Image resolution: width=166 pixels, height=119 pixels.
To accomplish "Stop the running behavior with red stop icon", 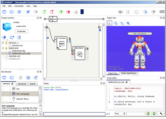I will (x=69, y=12).
